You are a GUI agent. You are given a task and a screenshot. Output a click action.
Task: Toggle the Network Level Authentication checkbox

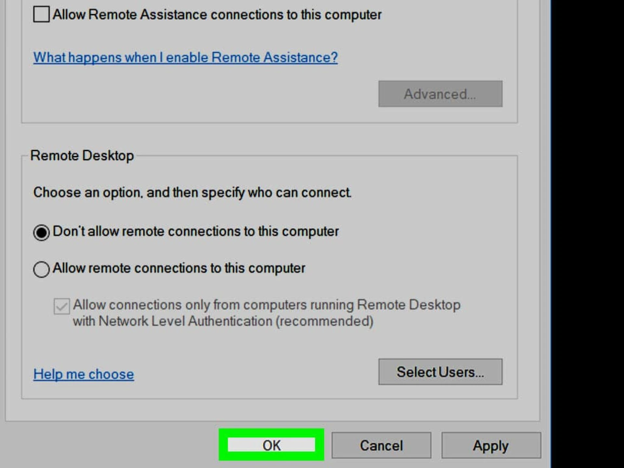(61, 306)
